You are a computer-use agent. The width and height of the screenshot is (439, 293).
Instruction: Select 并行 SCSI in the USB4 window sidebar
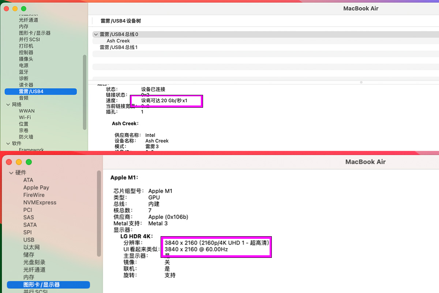coord(29,40)
